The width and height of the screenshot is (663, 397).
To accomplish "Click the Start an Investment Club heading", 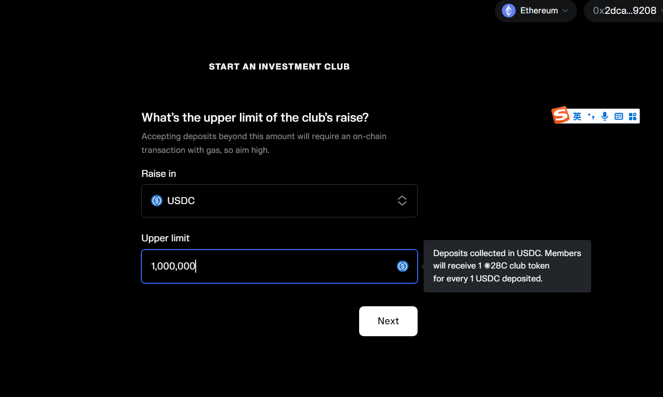I will click(x=279, y=67).
